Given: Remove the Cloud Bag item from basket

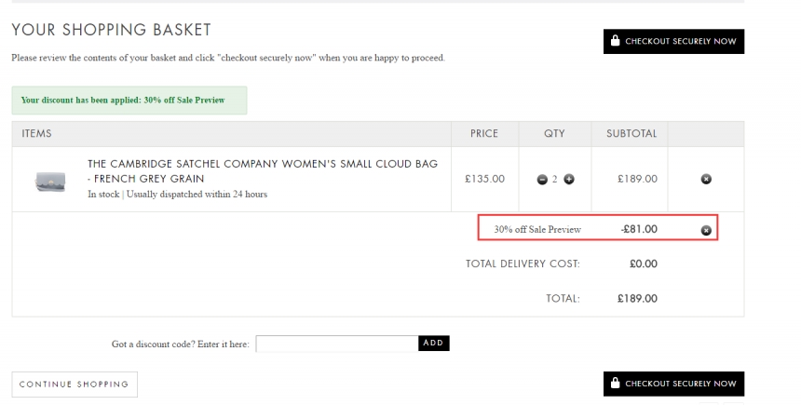Looking at the screenshot, I should [706, 179].
